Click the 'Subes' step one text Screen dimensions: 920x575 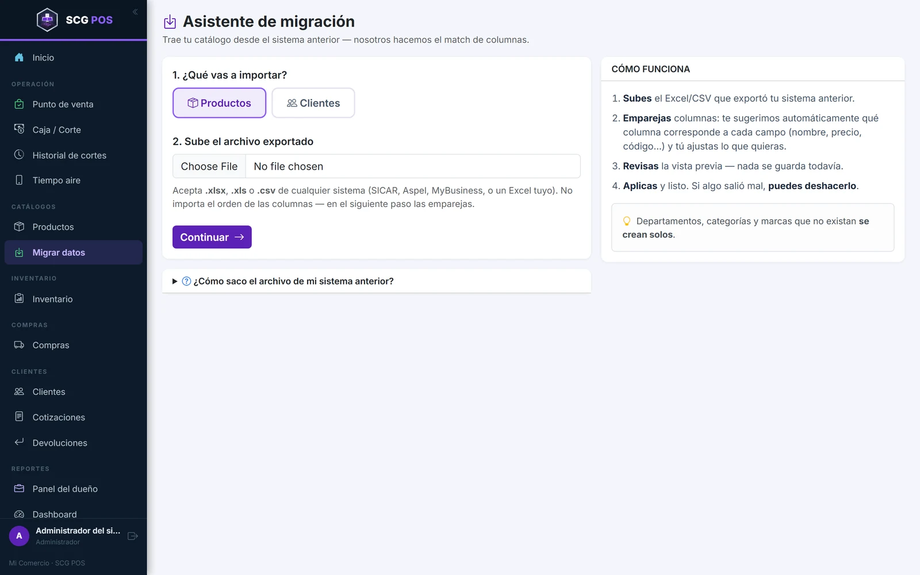pos(637,98)
